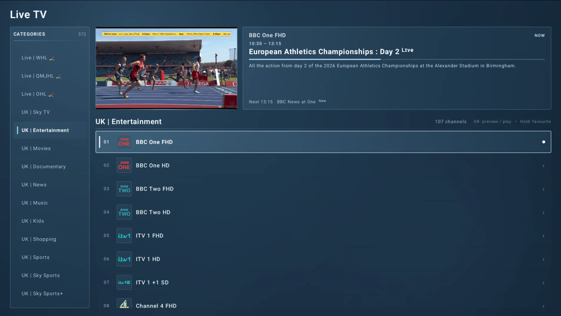Click the CATEGORIES header label
This screenshot has height=316, width=561.
coord(29,34)
